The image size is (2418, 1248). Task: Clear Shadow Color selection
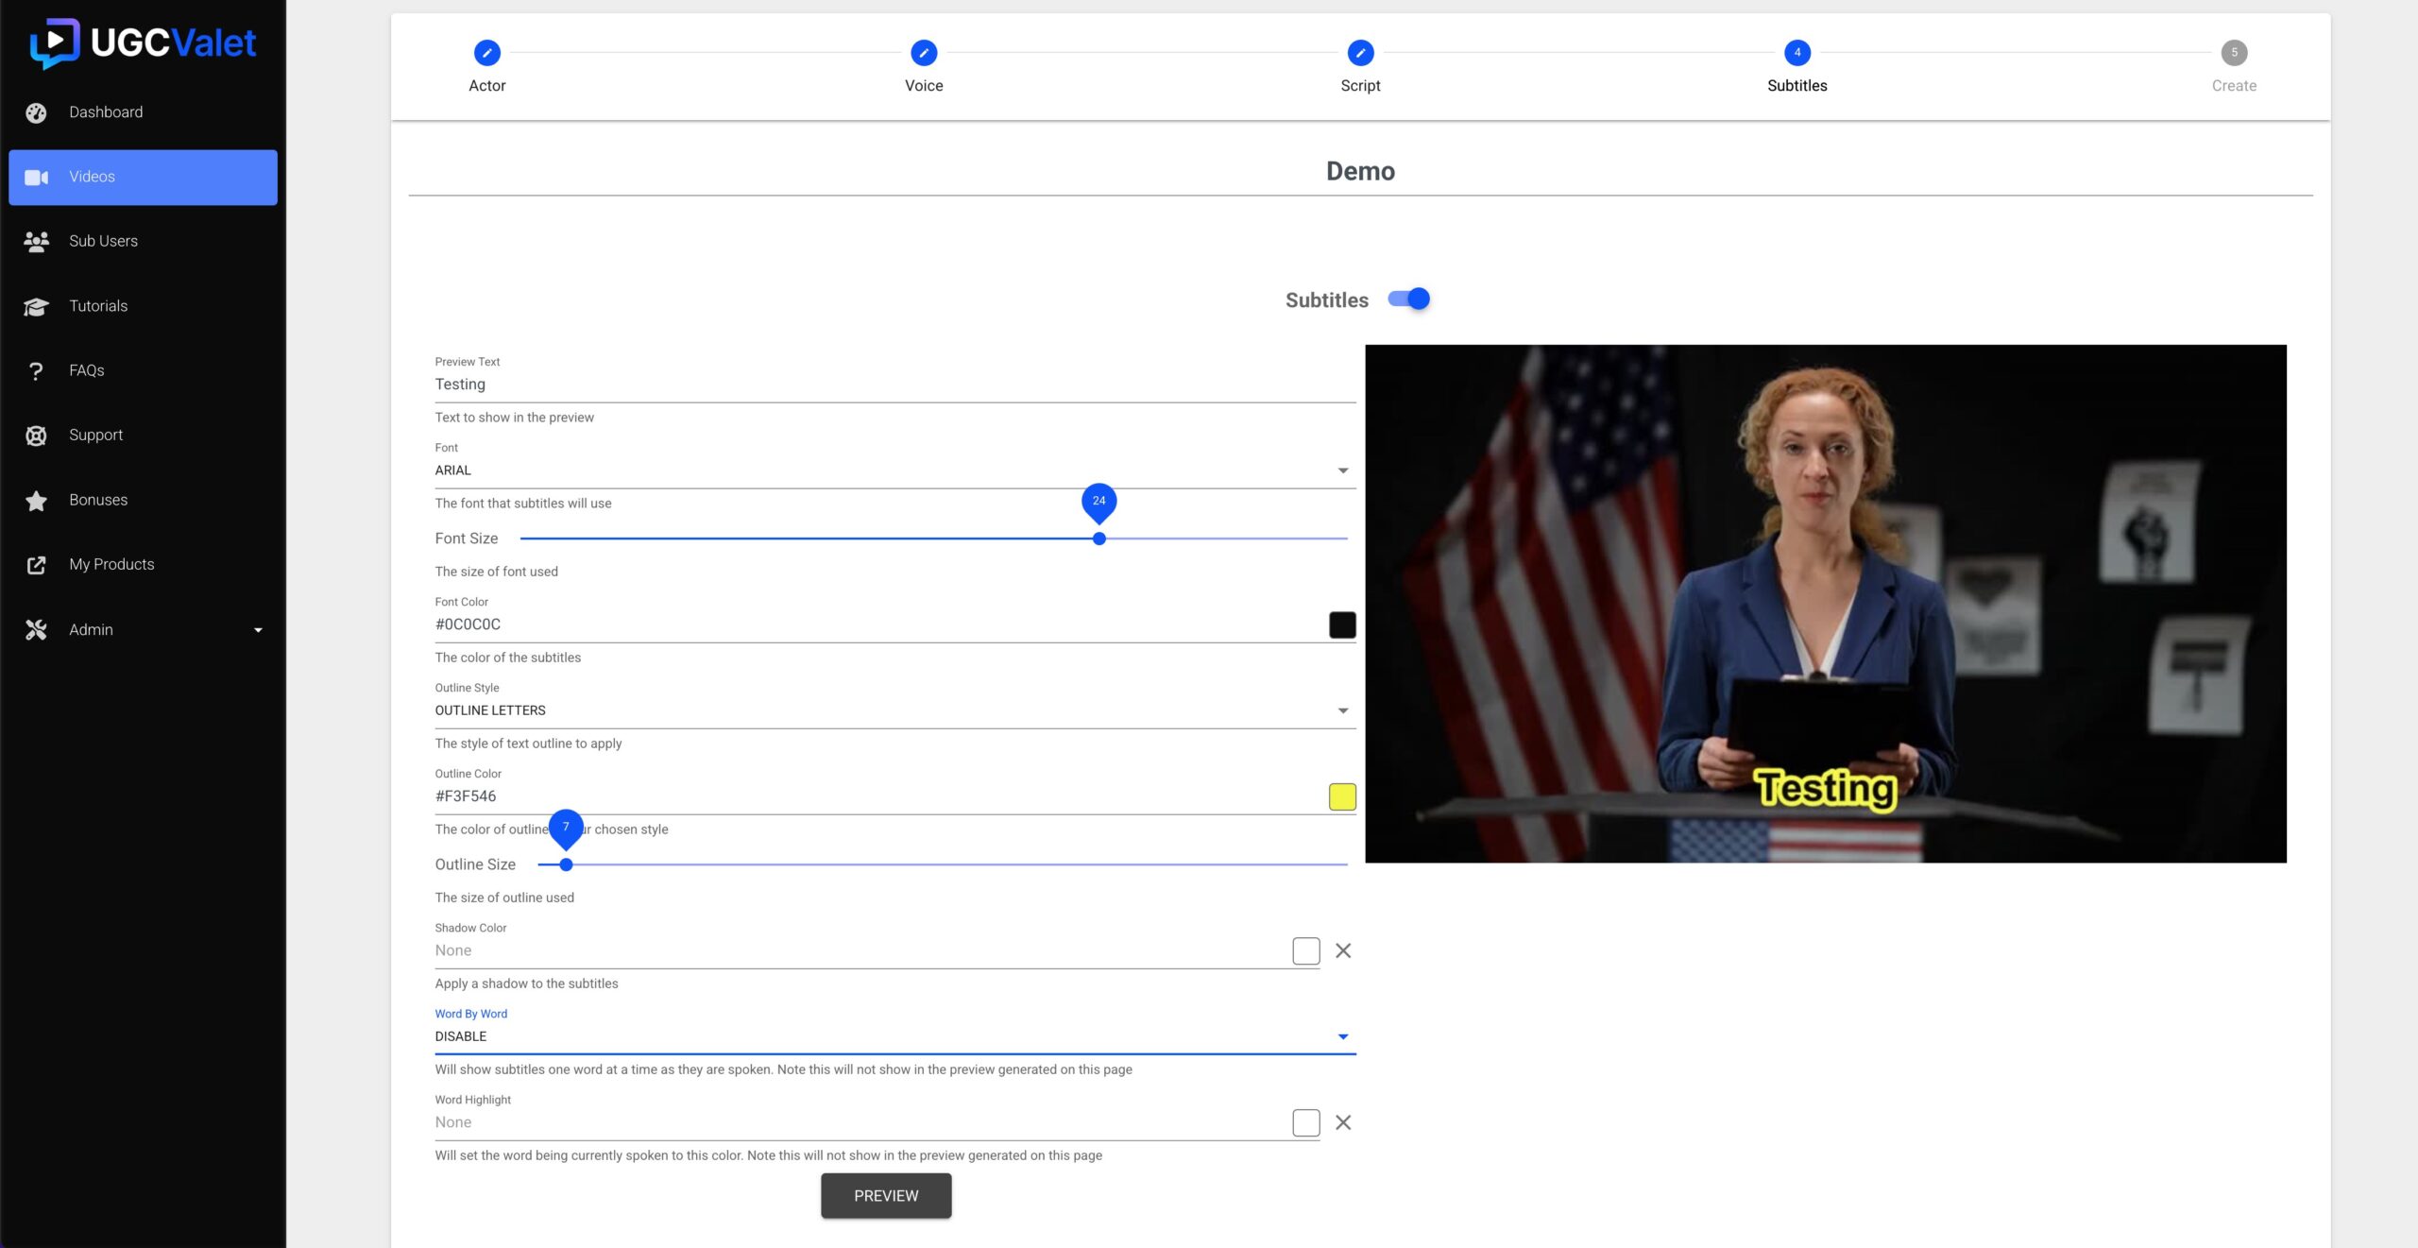pyautogui.click(x=1342, y=950)
